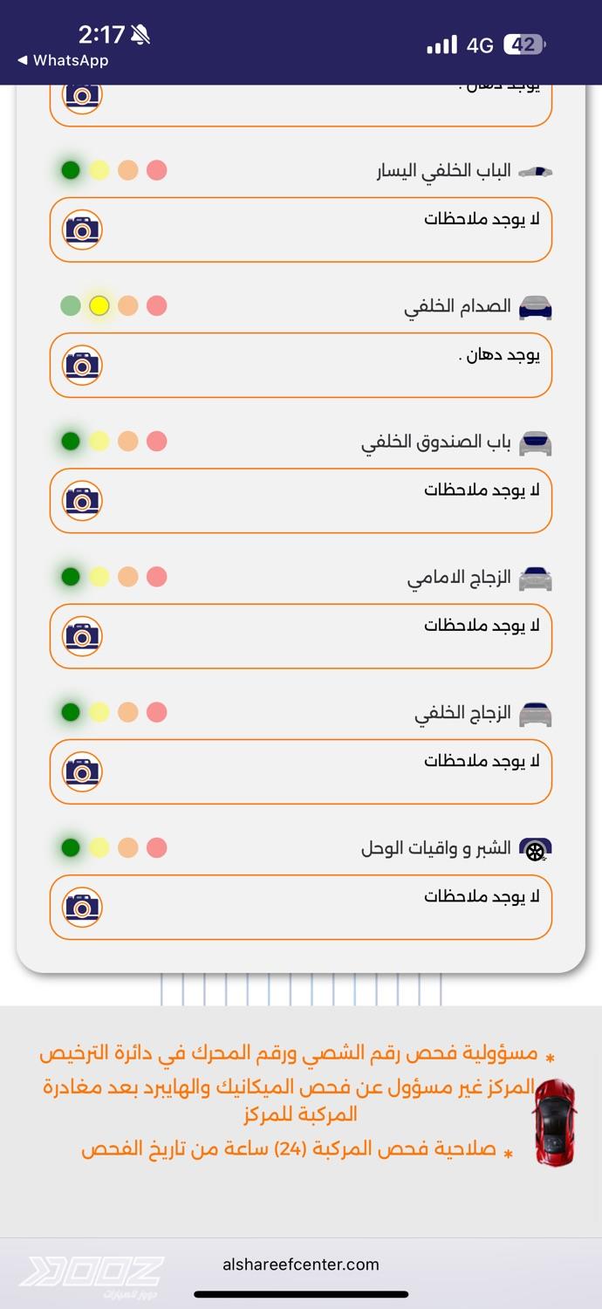Open the alshareefcenter.com address
Viewport: 602px width, 1309px height.
tap(301, 1264)
